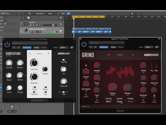The height and width of the screenshot is (125, 166).
Task: Click the Audio 1 waveform track icon
Action: click(26, 24)
